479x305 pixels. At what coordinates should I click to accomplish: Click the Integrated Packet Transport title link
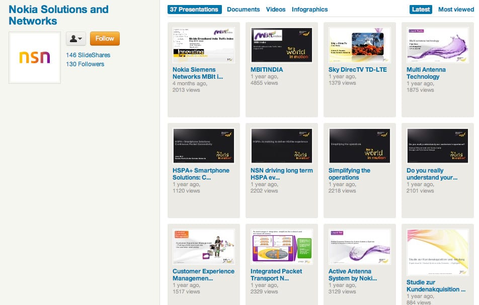click(x=276, y=275)
